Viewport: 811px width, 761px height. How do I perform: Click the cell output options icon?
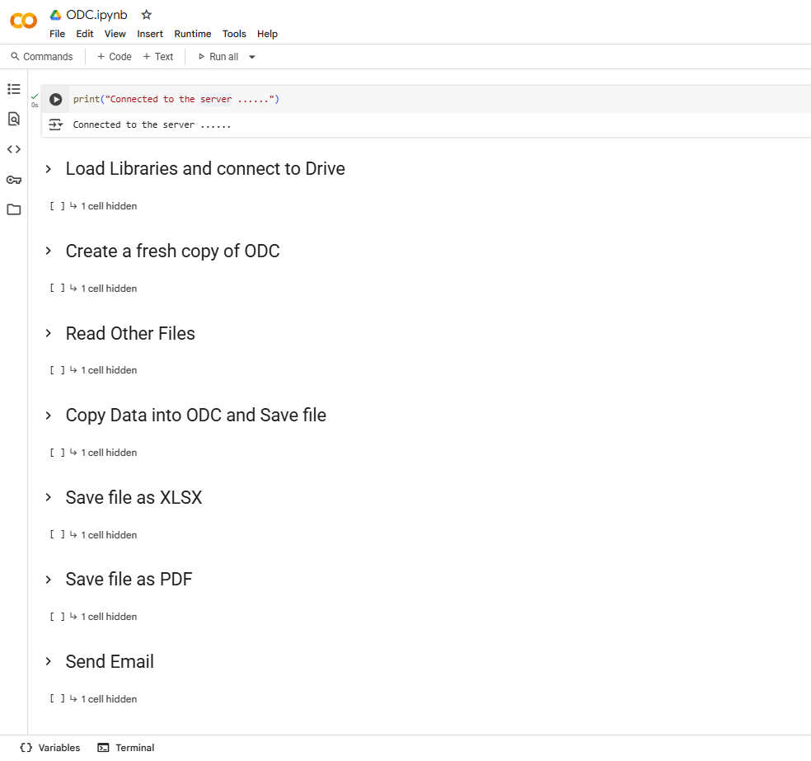[55, 125]
